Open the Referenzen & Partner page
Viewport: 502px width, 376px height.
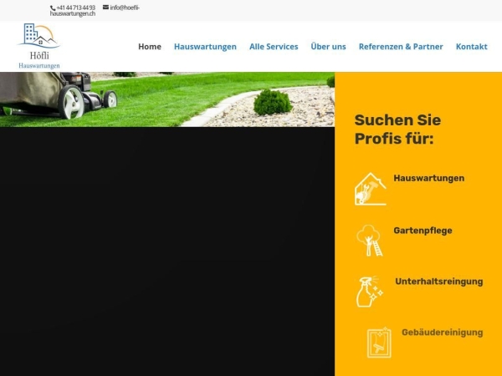click(401, 47)
